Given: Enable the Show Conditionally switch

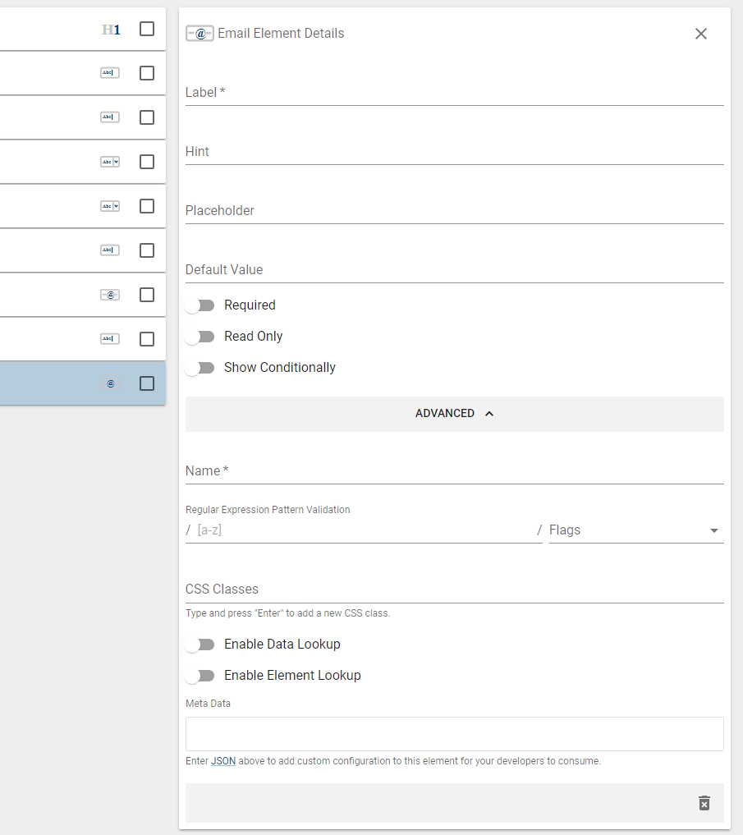Looking at the screenshot, I should (x=200, y=368).
